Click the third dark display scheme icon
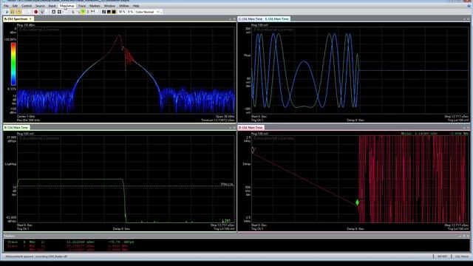The height and width of the screenshot is (266, 473). click(x=114, y=12)
